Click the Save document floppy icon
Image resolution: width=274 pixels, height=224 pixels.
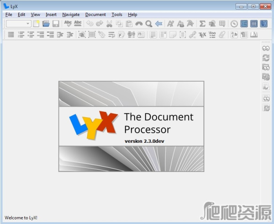click(x=55, y=24)
